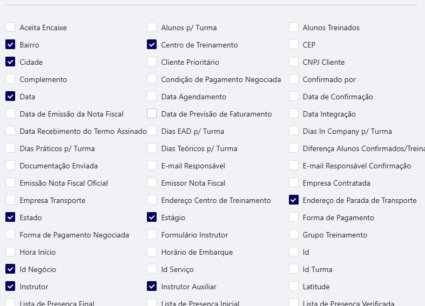This screenshot has height=306, width=425.
Task: Check the Empresa Transporte checkbox
Action: pyautogui.click(x=10, y=200)
